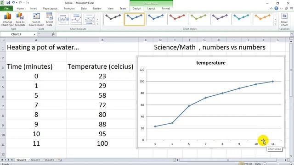Click the horizontal scrollbar thumb
This screenshot has width=294, height=165.
228,160
